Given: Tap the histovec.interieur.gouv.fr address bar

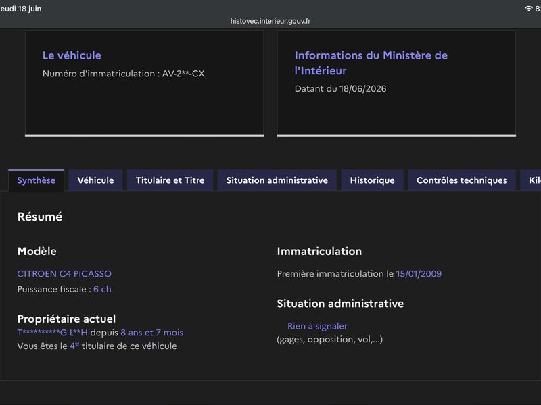Looking at the screenshot, I should (270, 21).
